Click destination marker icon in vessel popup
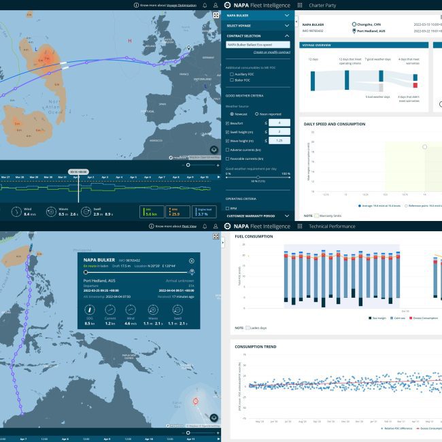The image size is (442, 442). 192,272
